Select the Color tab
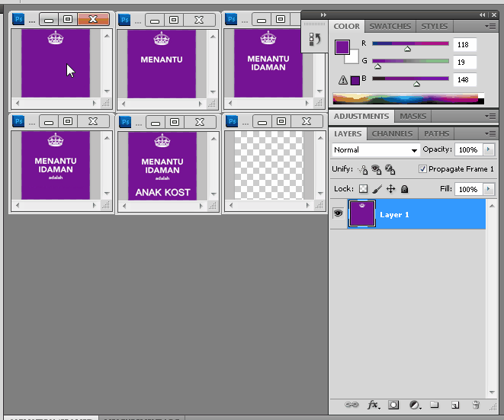This screenshot has width=504, height=420. (x=346, y=27)
